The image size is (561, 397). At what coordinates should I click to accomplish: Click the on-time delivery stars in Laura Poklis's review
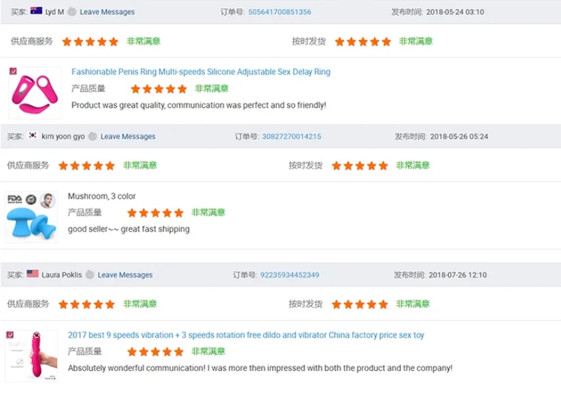click(x=359, y=304)
